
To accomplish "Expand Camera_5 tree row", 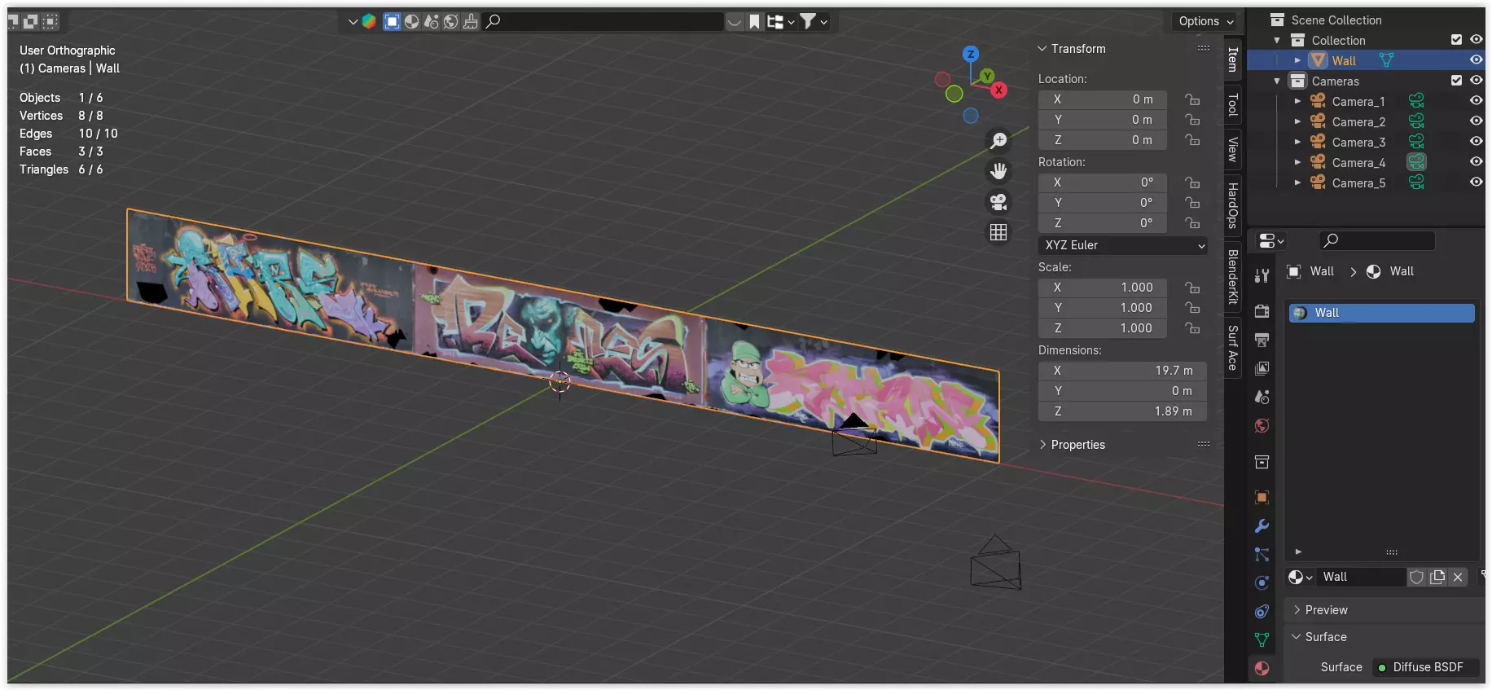I will point(1297,182).
